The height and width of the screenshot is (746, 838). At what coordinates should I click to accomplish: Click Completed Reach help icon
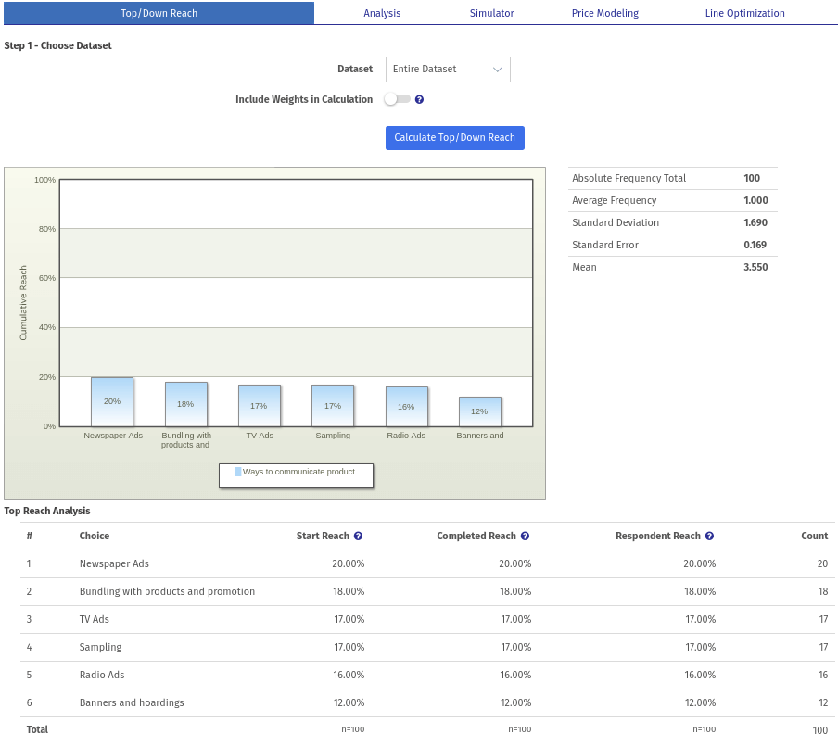click(525, 537)
